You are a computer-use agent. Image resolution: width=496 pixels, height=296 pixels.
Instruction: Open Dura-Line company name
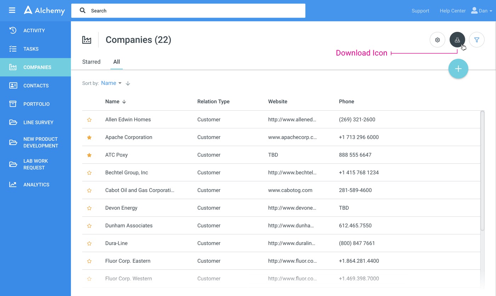(x=116, y=243)
